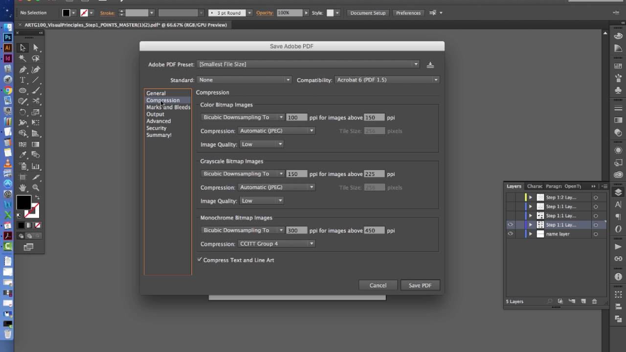Choose the Magic Wand tool
626x352 pixels.
coord(22,58)
